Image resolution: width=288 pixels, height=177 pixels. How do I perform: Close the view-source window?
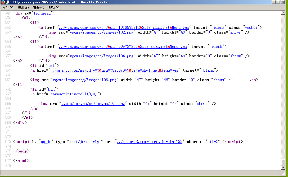283,2
